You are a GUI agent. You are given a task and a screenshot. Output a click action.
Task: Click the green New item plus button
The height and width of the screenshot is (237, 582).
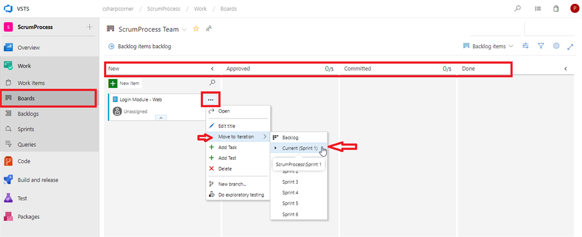[x=113, y=83]
